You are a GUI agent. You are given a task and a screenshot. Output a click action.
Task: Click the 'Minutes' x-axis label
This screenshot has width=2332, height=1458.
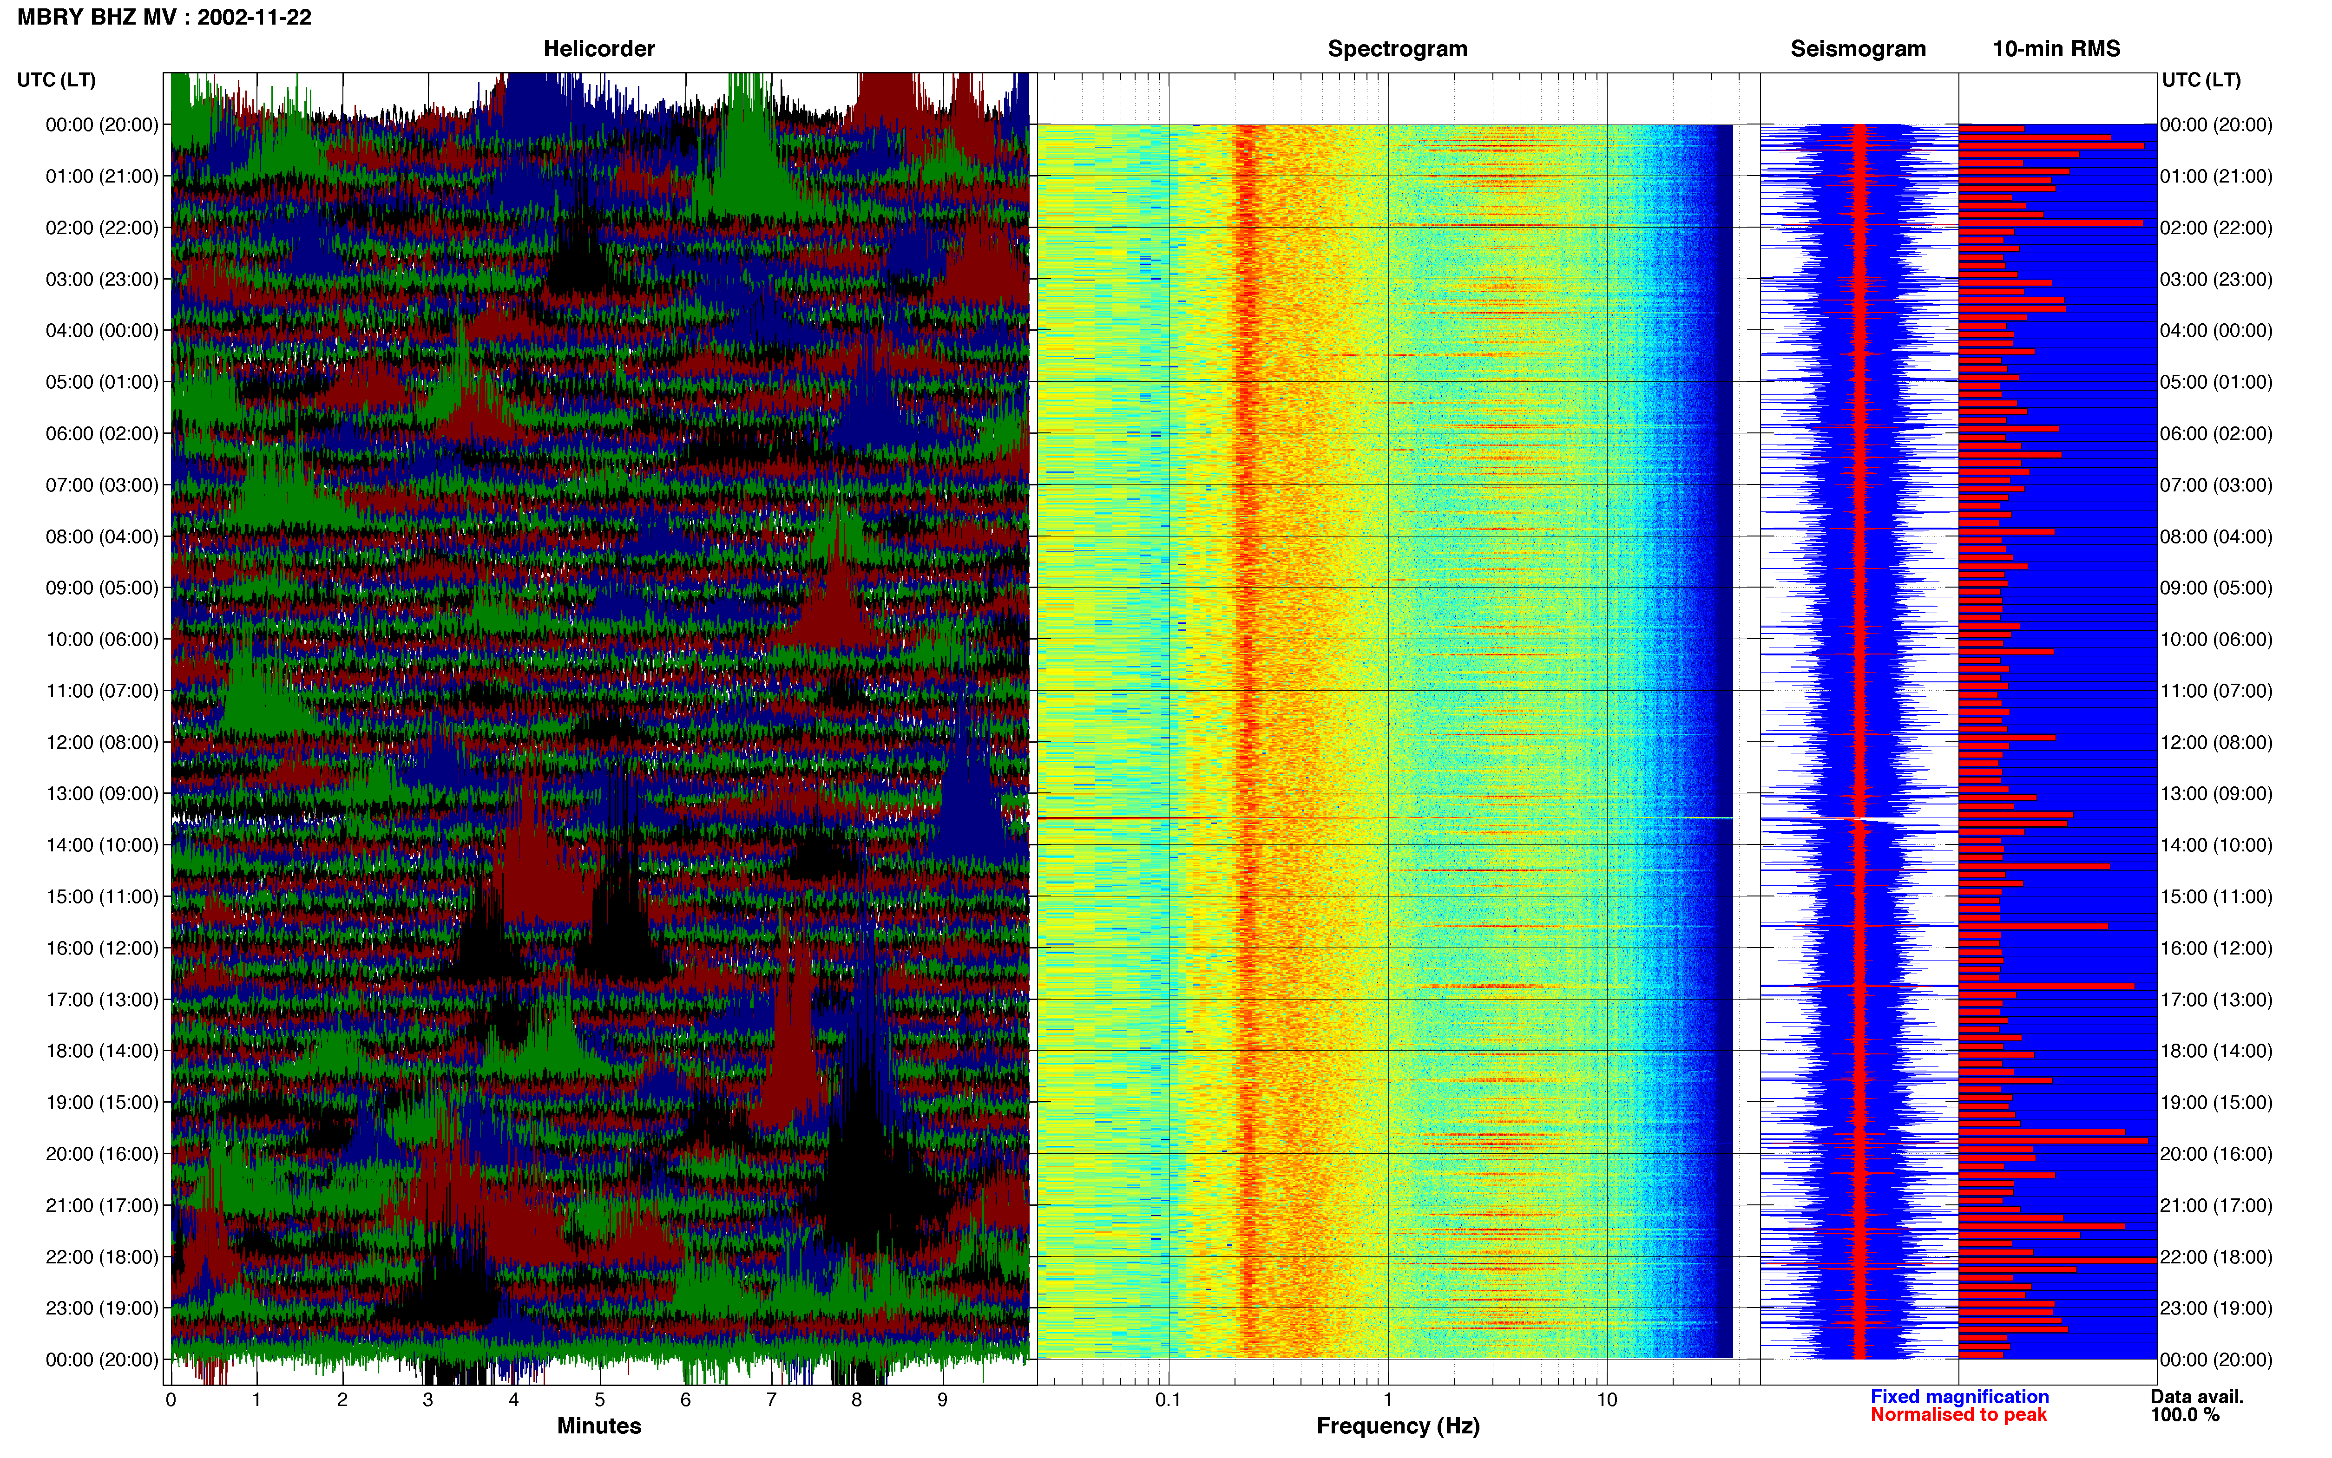pyautogui.click(x=599, y=1426)
